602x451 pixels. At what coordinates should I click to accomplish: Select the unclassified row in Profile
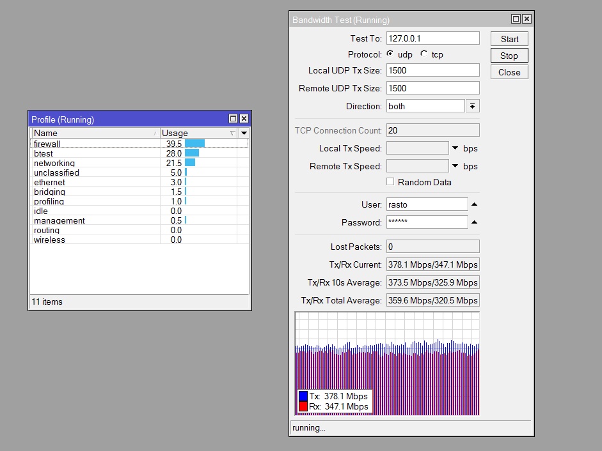coord(139,172)
